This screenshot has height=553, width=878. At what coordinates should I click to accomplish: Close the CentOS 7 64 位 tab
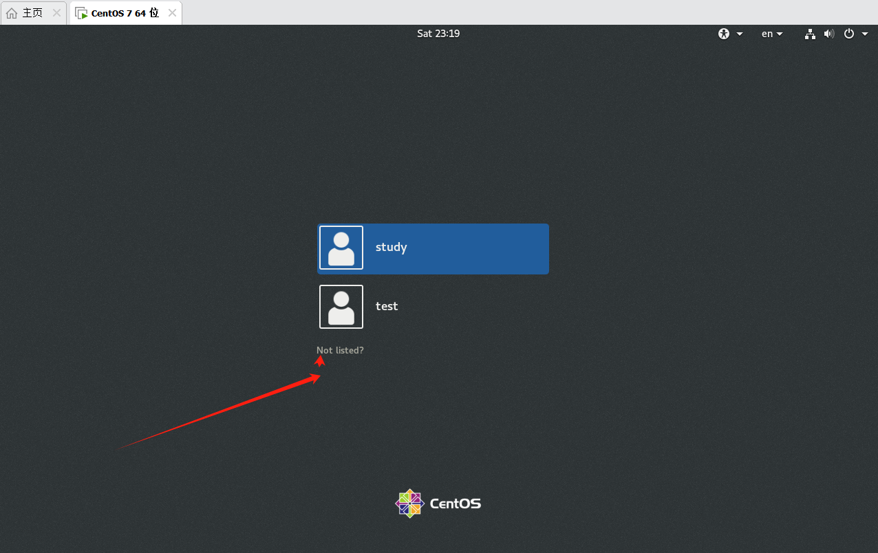(x=172, y=13)
